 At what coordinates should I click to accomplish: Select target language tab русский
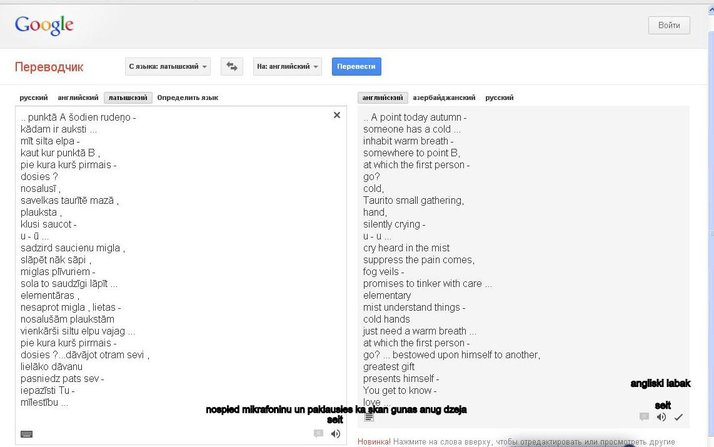pyautogui.click(x=500, y=98)
